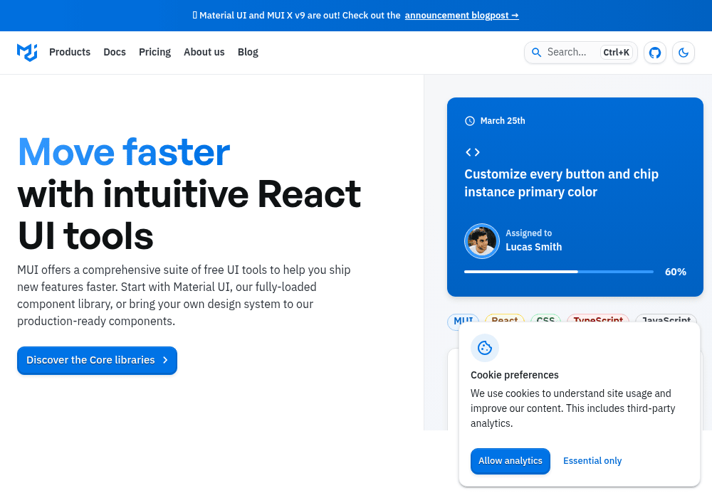
Task: Click the 'Assigned to' label
Action: pyautogui.click(x=529, y=233)
